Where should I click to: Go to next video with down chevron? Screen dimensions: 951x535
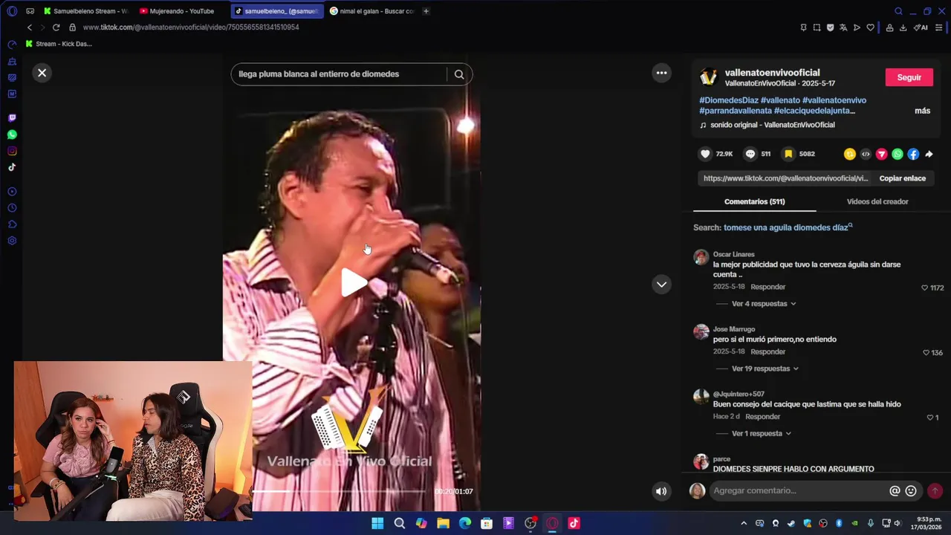click(x=661, y=285)
